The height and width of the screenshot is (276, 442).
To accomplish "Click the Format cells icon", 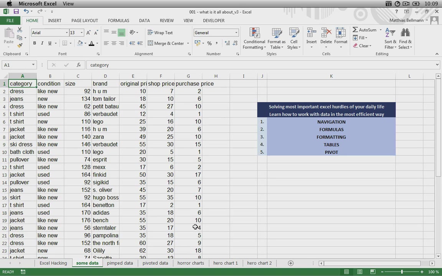I will (x=341, y=33).
